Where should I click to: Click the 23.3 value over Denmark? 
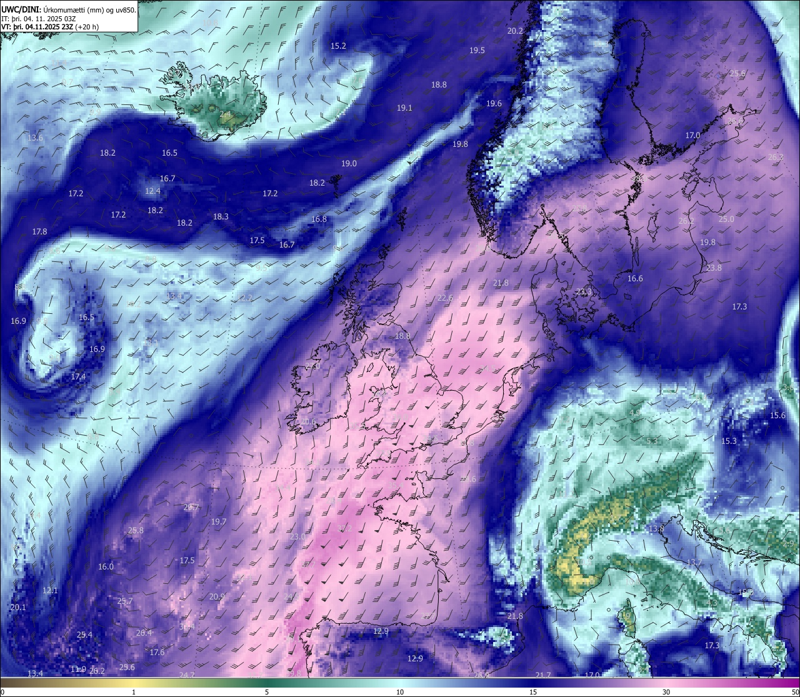(584, 292)
